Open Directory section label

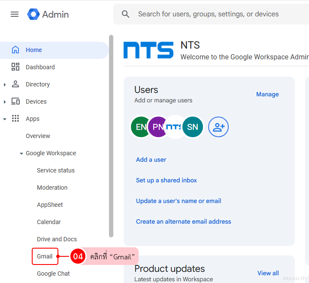click(x=38, y=84)
